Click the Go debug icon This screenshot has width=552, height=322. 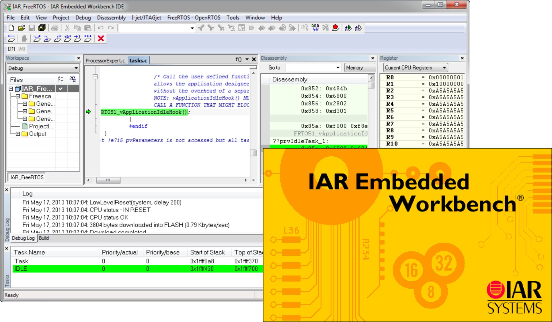click(88, 38)
